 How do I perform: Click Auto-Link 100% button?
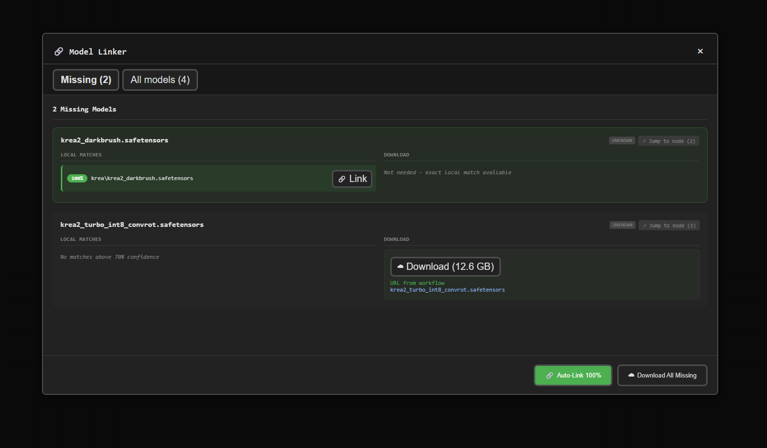573,375
